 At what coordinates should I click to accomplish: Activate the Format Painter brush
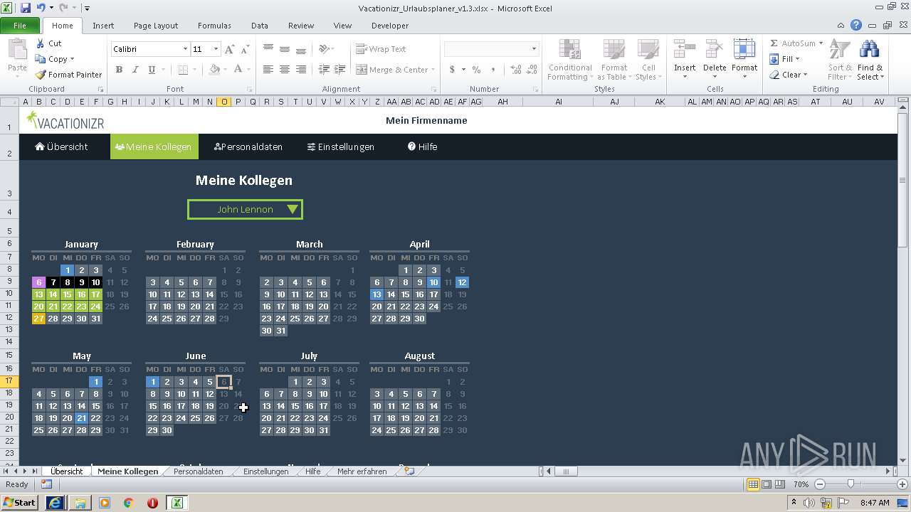pyautogui.click(x=41, y=75)
